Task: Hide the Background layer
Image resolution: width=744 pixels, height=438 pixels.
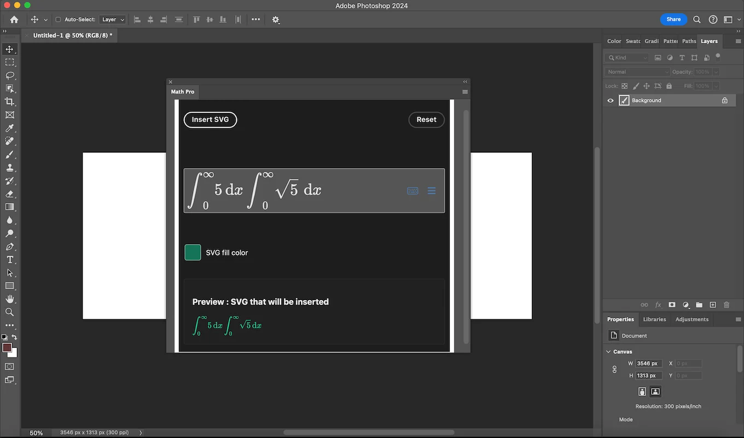Action: (611, 100)
